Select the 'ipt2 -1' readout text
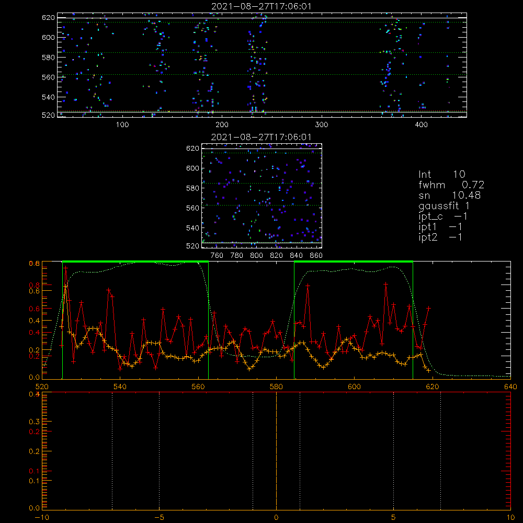The width and height of the screenshot is (523, 523). (x=440, y=237)
